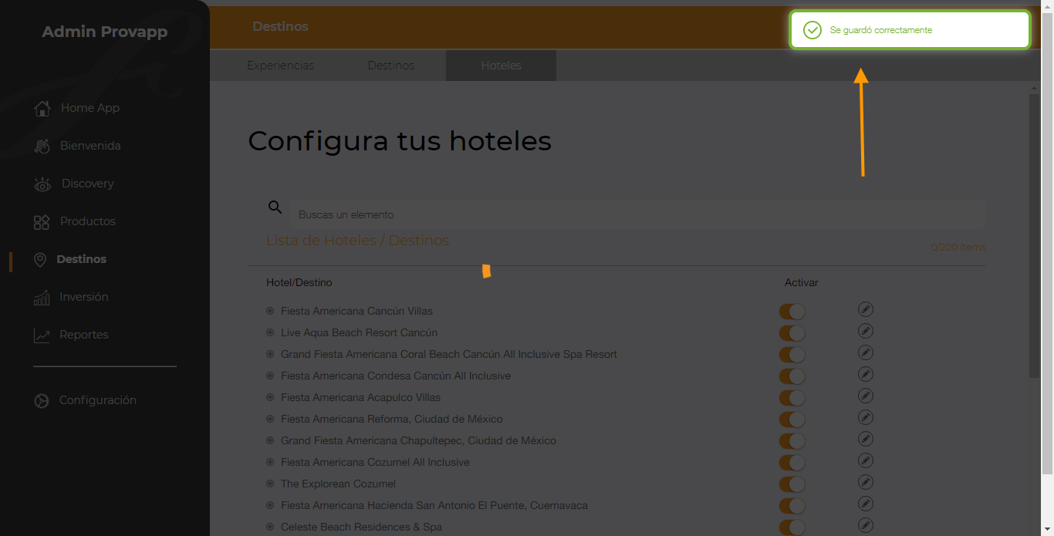
Task: Edit Fiesta Americana Cozumel All Inclusive entry
Action: [x=866, y=460]
